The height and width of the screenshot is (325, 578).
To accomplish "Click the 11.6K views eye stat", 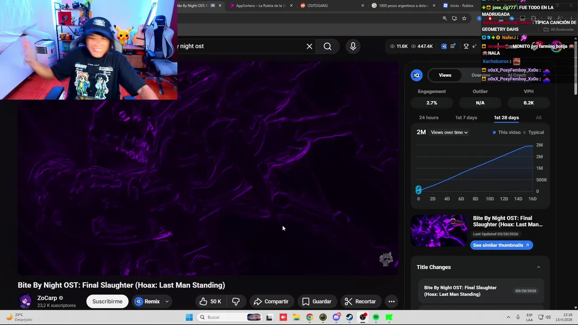I will [399, 46].
